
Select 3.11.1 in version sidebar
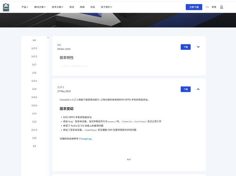click(34, 130)
